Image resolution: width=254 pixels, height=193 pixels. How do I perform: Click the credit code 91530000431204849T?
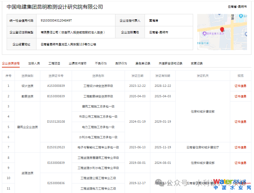pyautogui.click(x=56, y=21)
